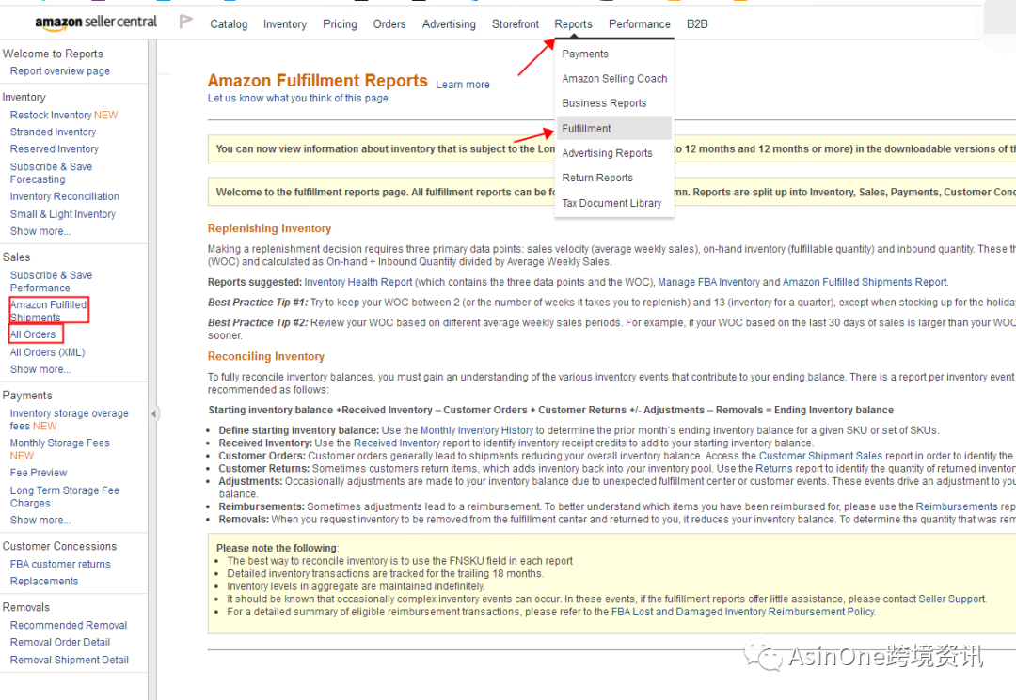Click the Welcome to Reports sidebar heading
The height and width of the screenshot is (700, 1016).
point(53,54)
